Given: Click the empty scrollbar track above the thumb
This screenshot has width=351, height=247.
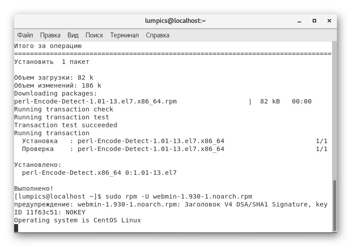Looking at the screenshot, I should click(x=335, y=110).
